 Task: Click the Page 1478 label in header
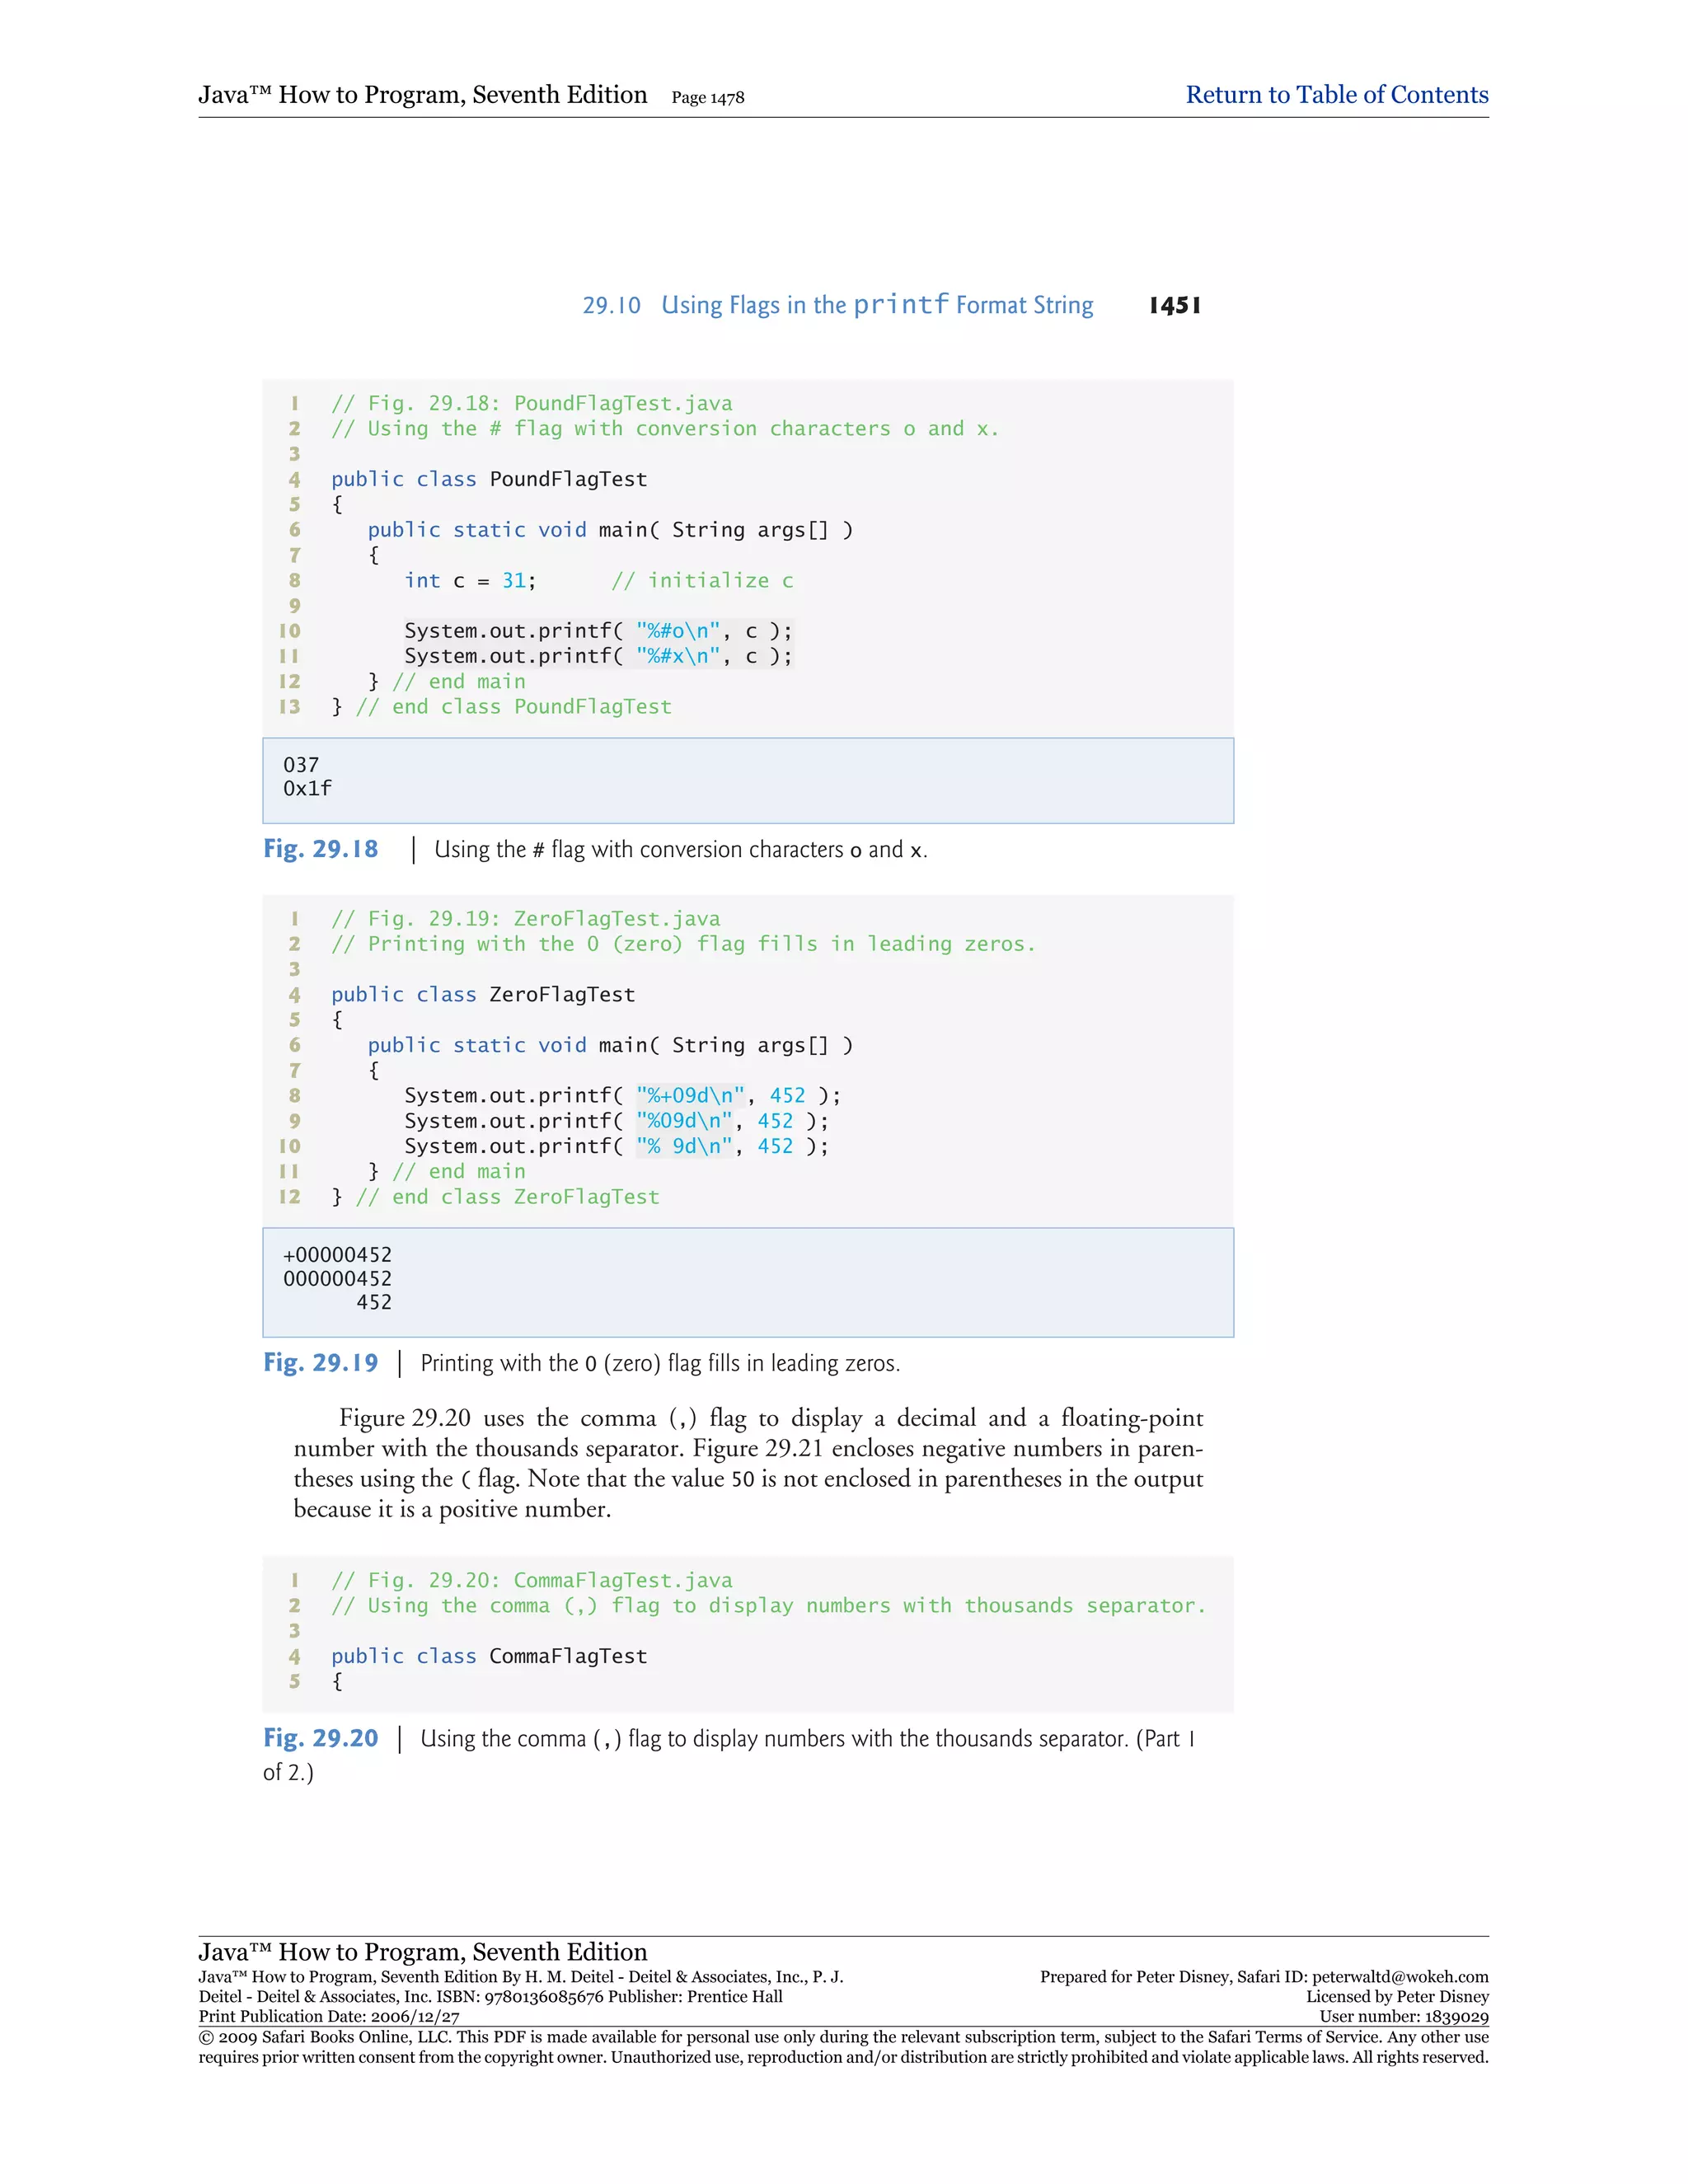click(x=707, y=98)
